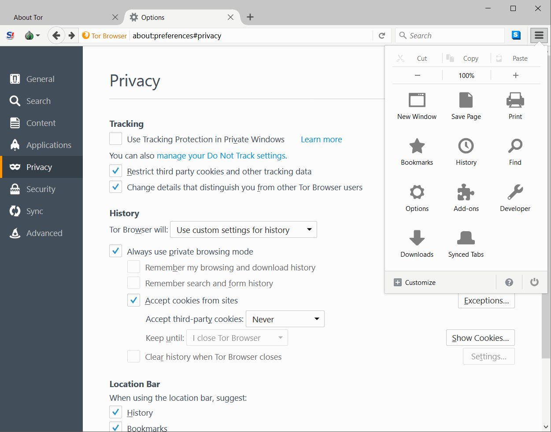
Task: Enable Tracking Protection in Private Windows checkbox
Action: [x=116, y=139]
